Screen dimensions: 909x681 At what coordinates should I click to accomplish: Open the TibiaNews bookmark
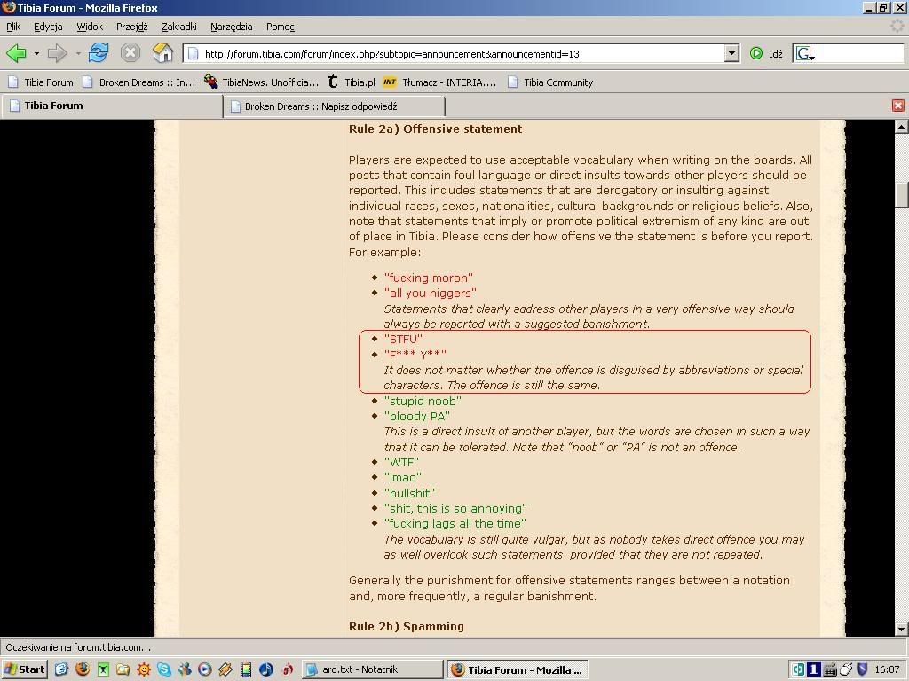(x=262, y=82)
